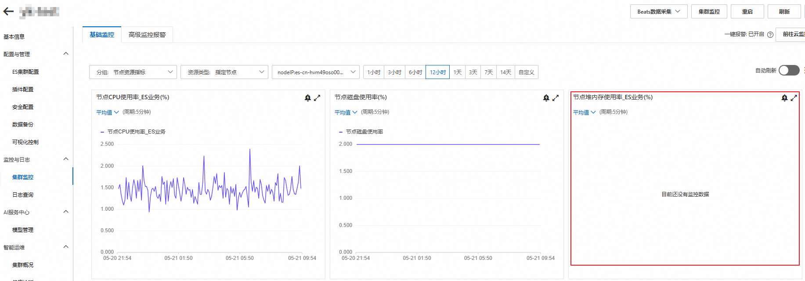805x281 pixels.
Task: Select the 1天 time range
Action: tap(458, 72)
